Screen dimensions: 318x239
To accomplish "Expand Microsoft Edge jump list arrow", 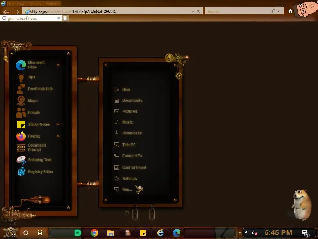I will point(58,65).
